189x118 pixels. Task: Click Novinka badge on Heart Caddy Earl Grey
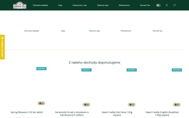coord(132,70)
